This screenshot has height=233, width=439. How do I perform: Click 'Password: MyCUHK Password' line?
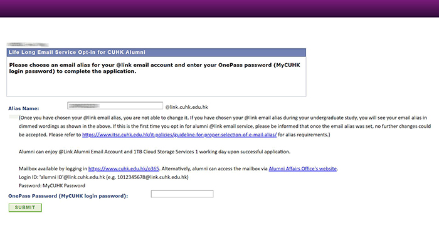coord(52,186)
